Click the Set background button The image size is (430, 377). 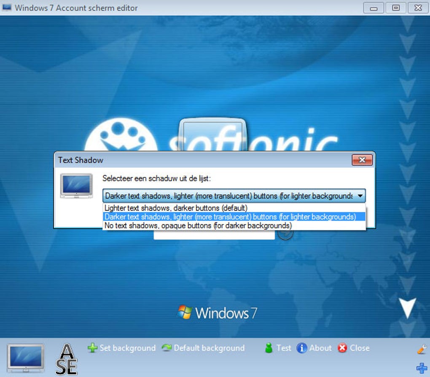coord(121,348)
